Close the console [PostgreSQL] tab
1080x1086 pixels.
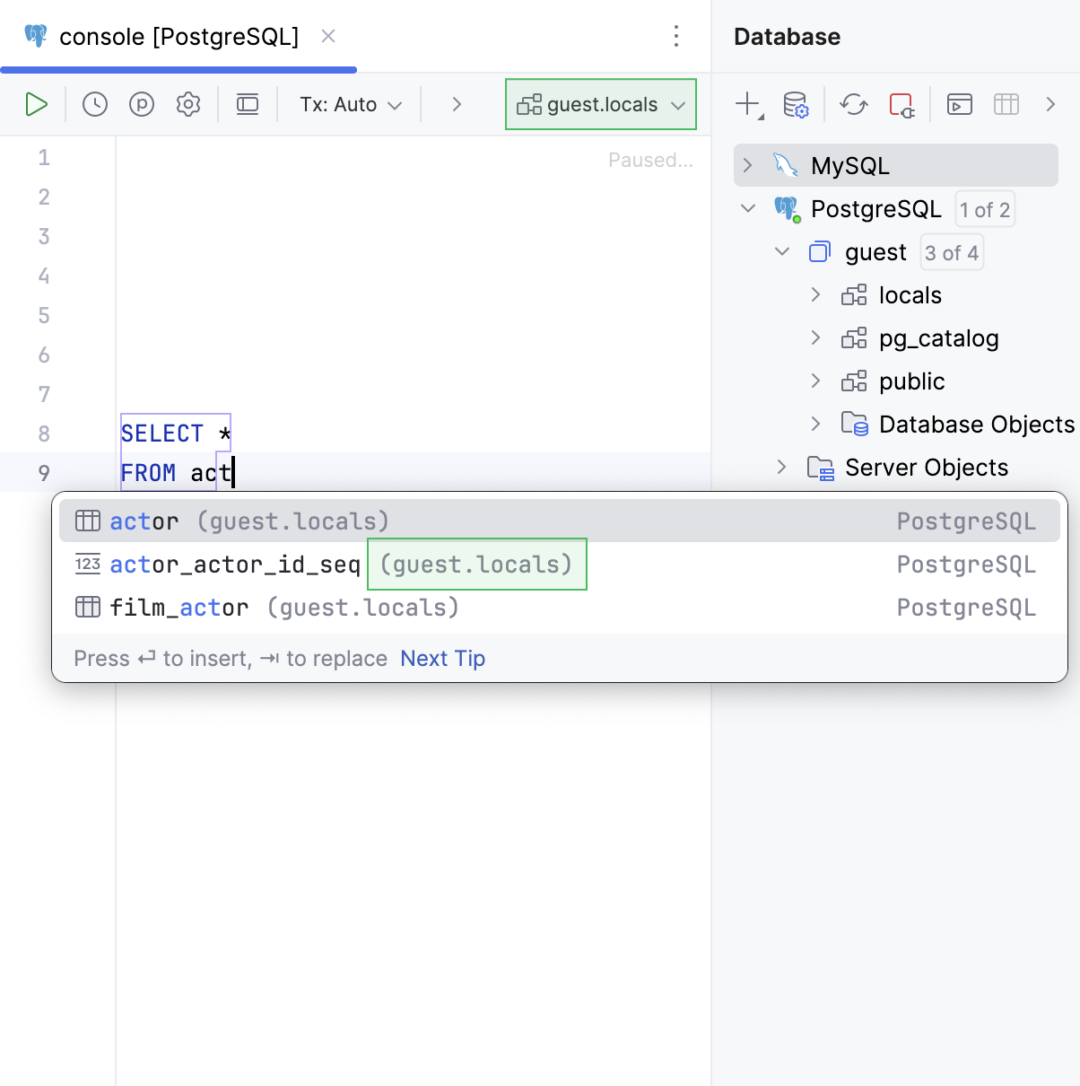(x=328, y=36)
